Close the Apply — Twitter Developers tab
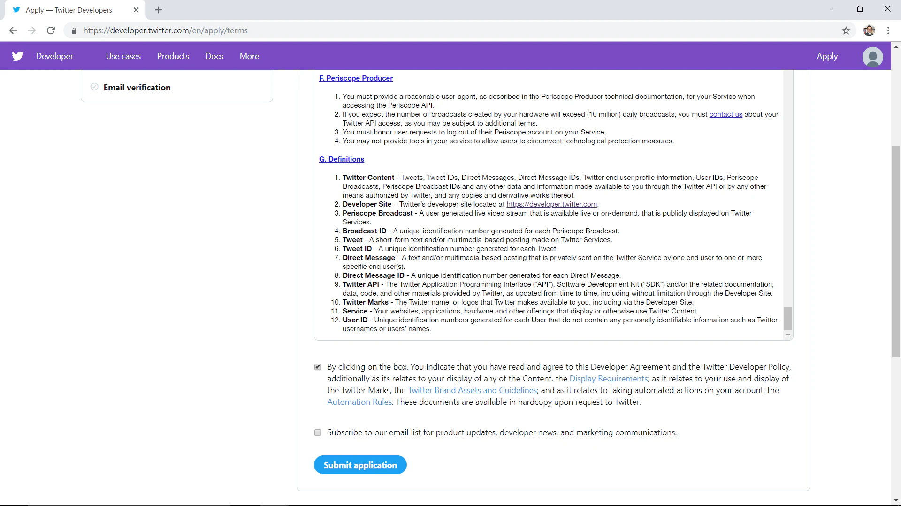Viewport: 901px width, 506px height. [x=136, y=10]
